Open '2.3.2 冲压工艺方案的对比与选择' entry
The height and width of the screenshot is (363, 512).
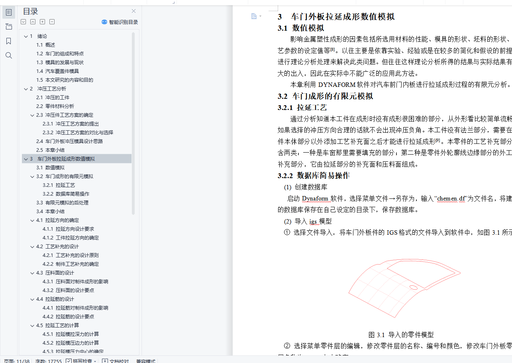[78, 133]
